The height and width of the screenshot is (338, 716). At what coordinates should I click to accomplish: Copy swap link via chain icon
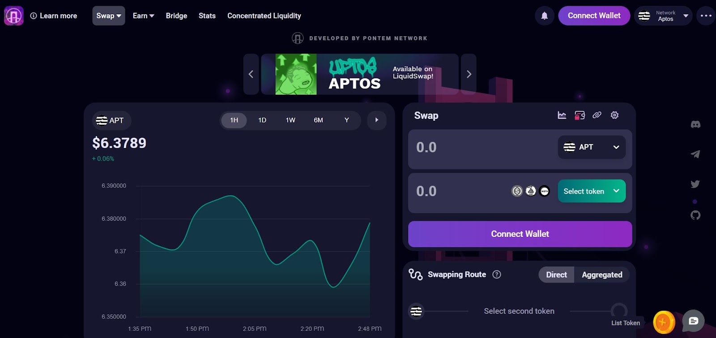(597, 115)
